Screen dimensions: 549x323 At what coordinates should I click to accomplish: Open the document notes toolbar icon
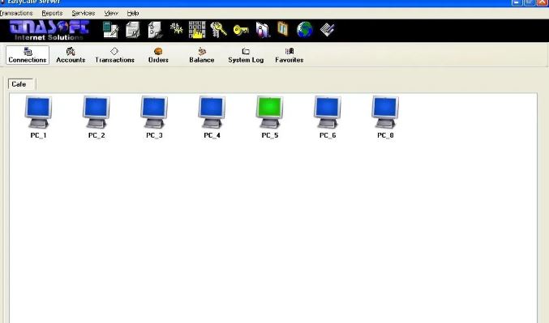tap(133, 30)
